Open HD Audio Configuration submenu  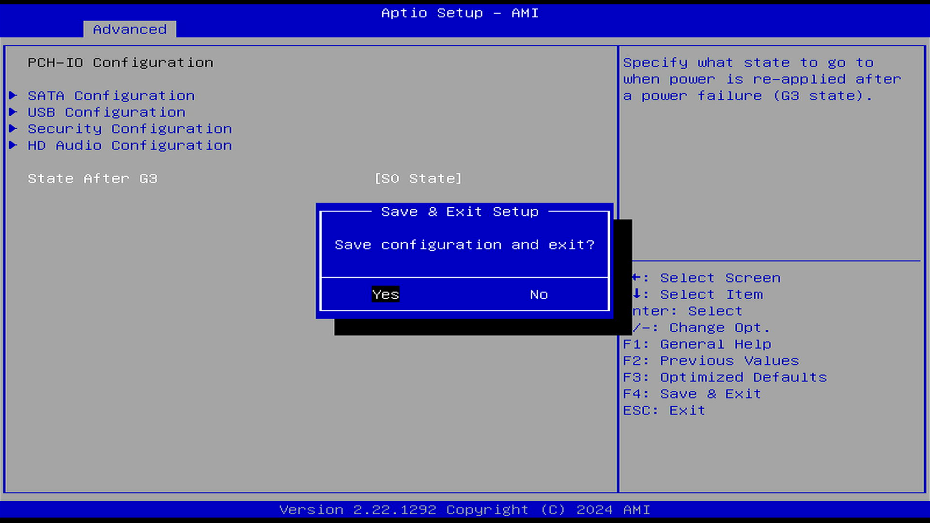pos(129,145)
